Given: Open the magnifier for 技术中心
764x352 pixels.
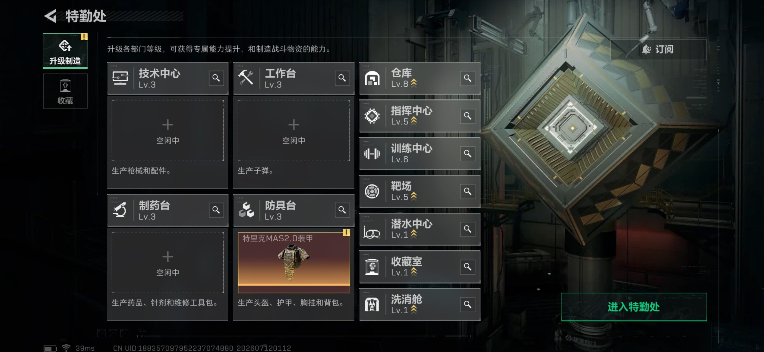Looking at the screenshot, I should pyautogui.click(x=216, y=78).
